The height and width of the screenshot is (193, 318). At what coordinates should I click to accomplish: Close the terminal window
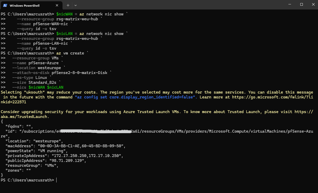coord(313,4)
